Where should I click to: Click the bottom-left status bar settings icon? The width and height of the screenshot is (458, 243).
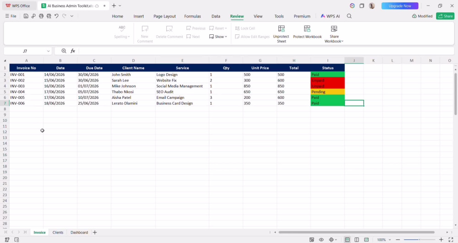(7, 240)
